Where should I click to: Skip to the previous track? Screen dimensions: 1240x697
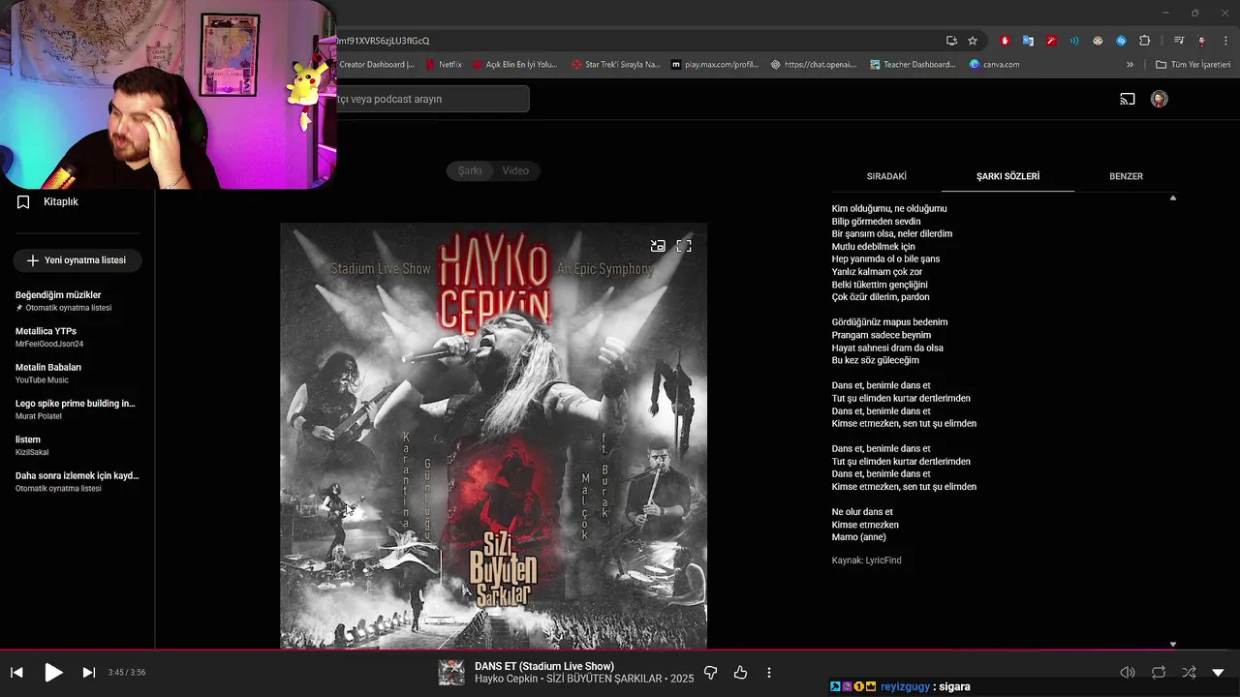click(x=16, y=672)
